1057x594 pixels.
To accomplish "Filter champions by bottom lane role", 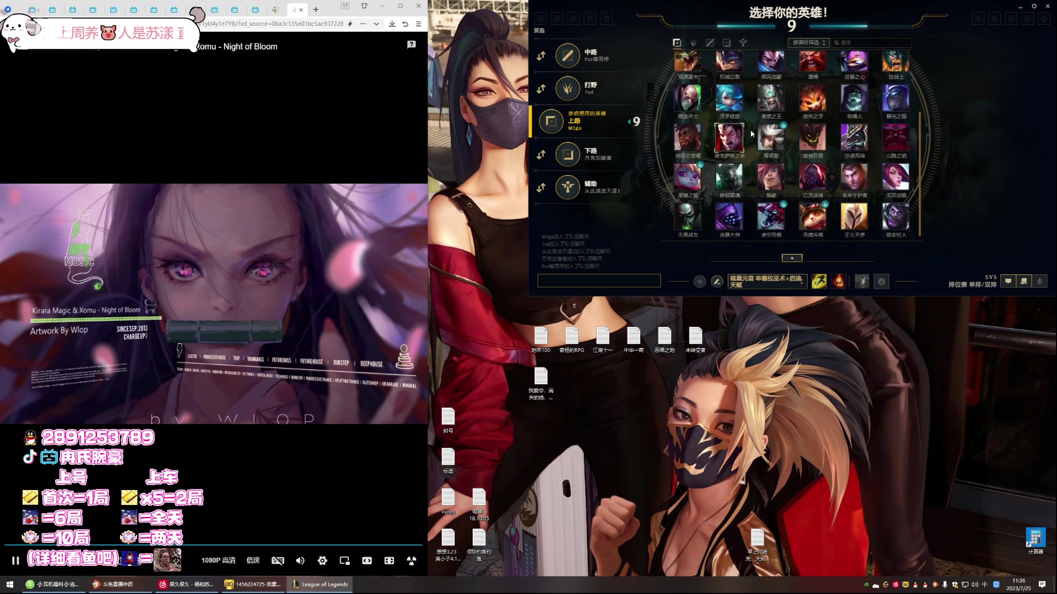I will (727, 42).
